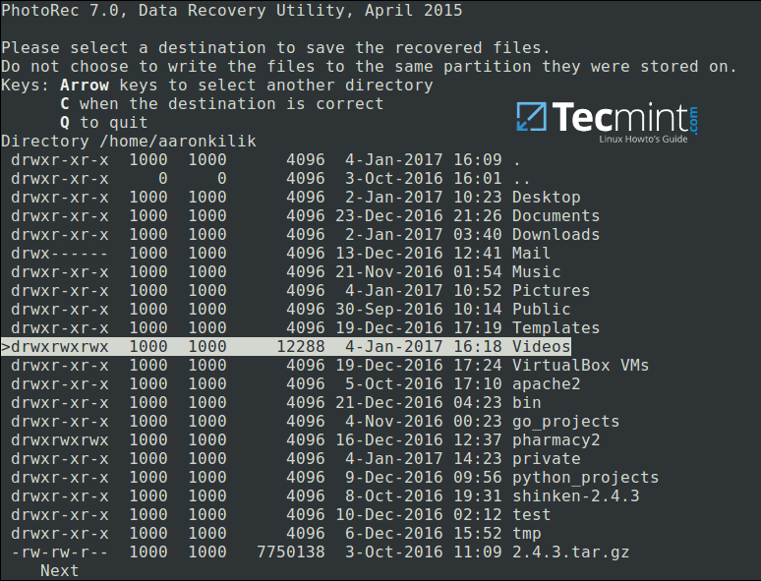761x581 pixels.
Task: Select the Music directory entry
Action: coord(536,272)
